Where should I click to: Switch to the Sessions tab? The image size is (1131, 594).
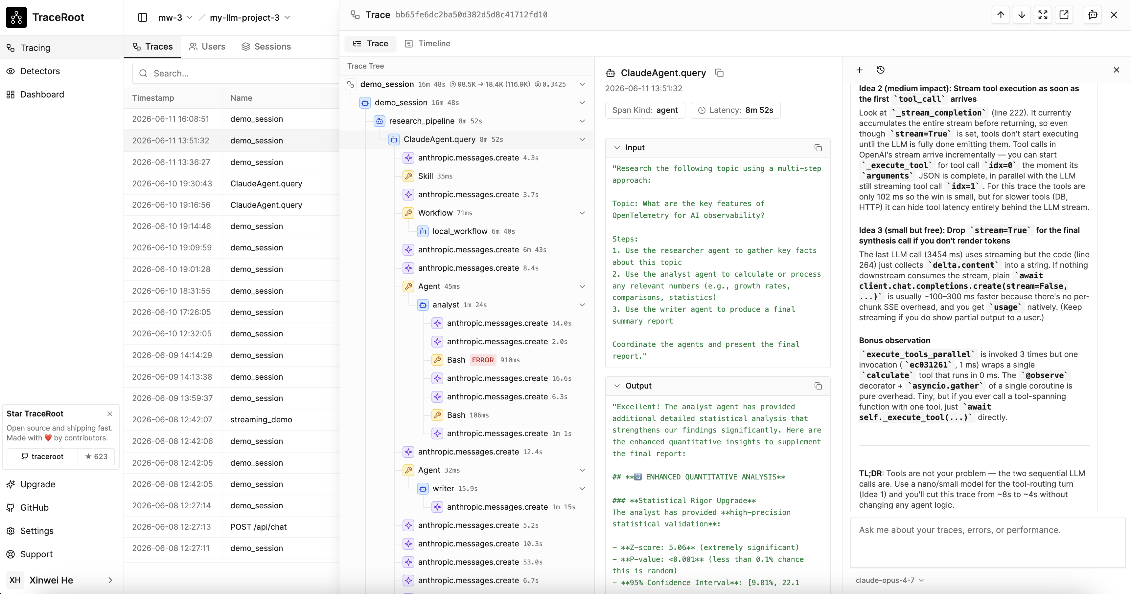click(x=266, y=47)
